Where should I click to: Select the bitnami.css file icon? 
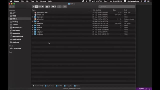pyautogui.click(x=35, y=15)
